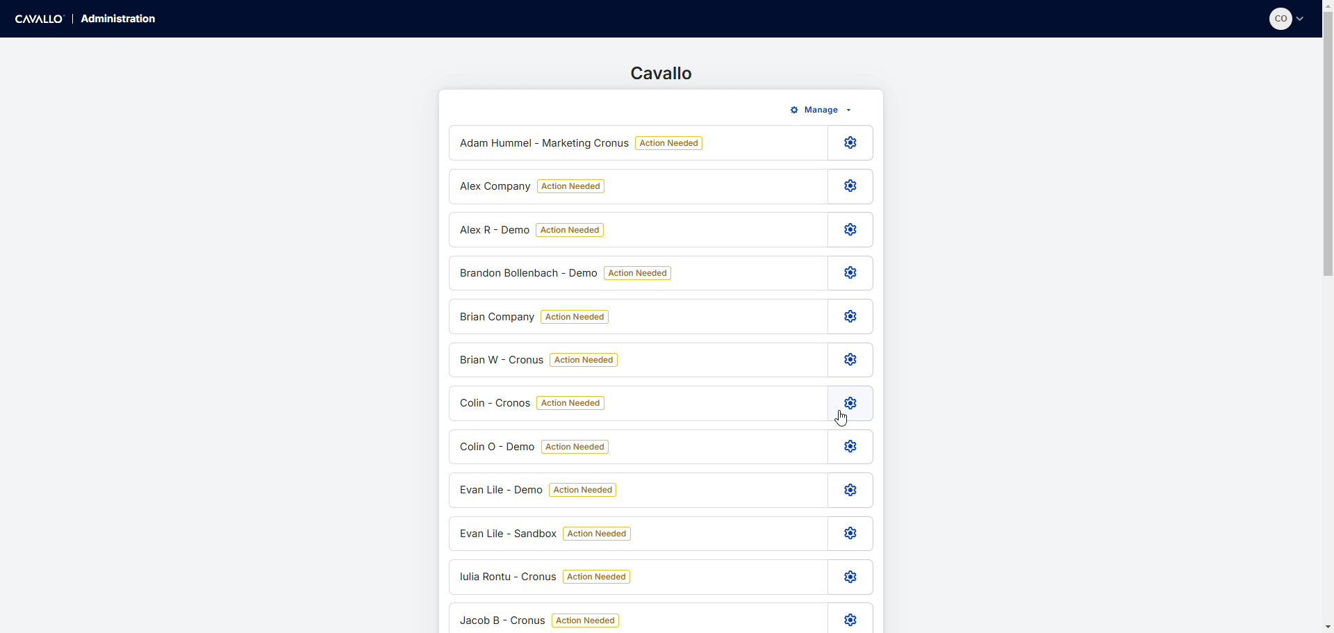Open settings gear for Brandon Bollenbach - Demo
This screenshot has height=633, width=1334.
pyautogui.click(x=850, y=273)
